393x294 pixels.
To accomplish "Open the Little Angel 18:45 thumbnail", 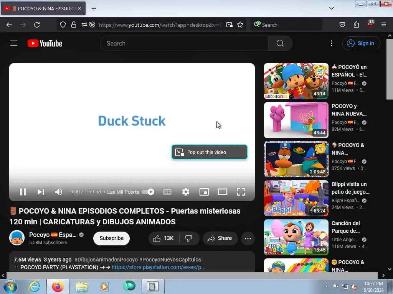I will click(x=296, y=237).
